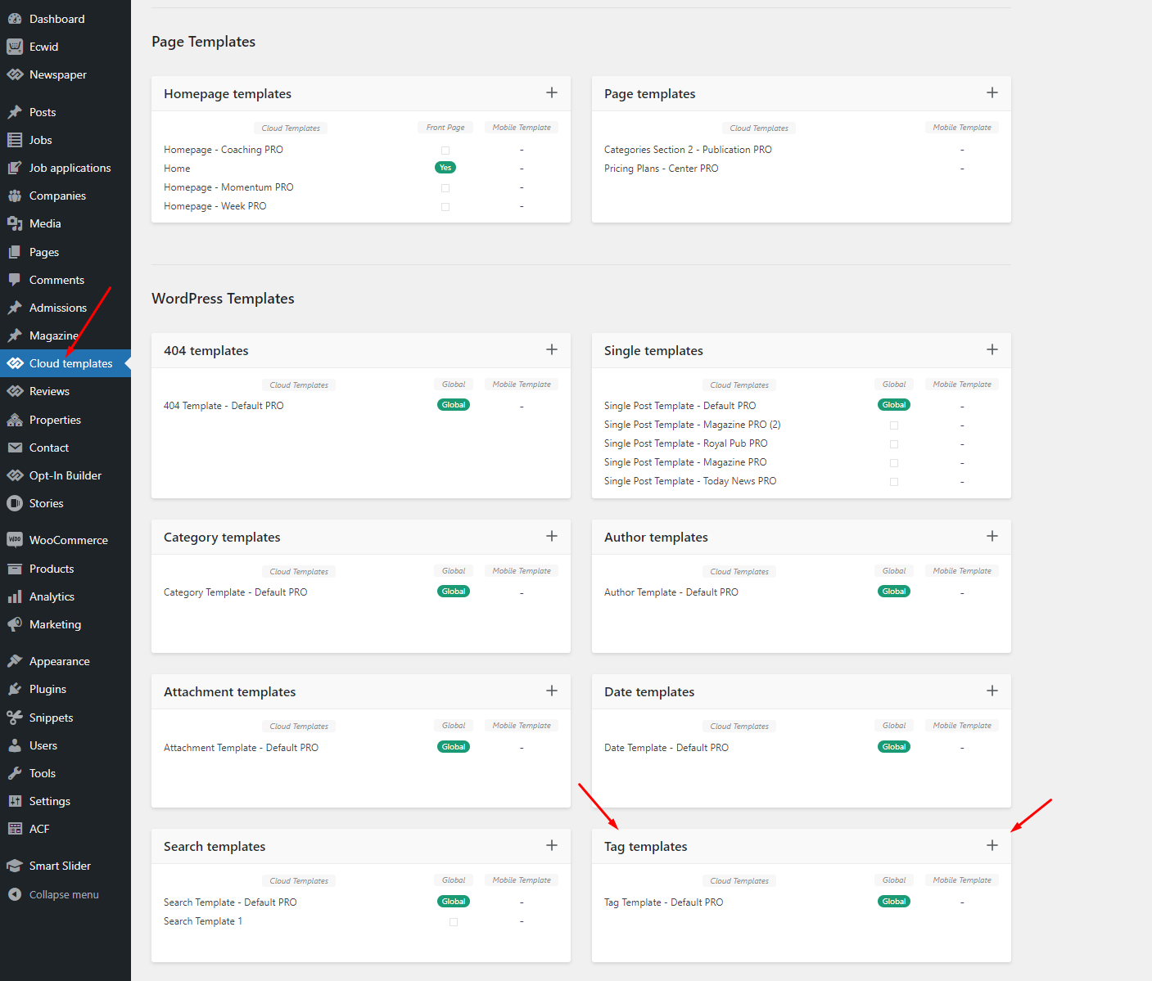Open Pricing Plans - Center PRO template
Viewport: 1152px width, 981px height.
(662, 169)
